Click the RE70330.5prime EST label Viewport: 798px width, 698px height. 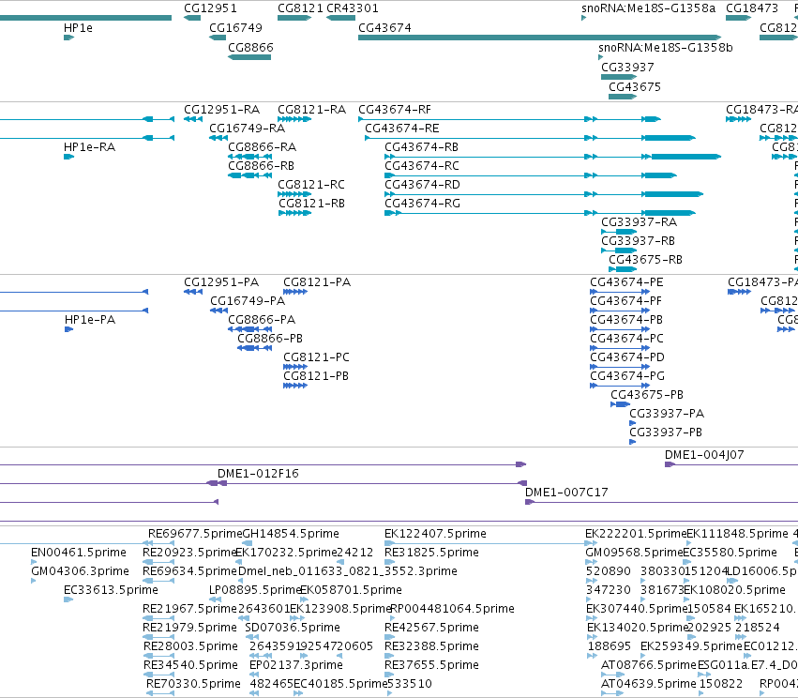pyautogui.click(x=193, y=684)
